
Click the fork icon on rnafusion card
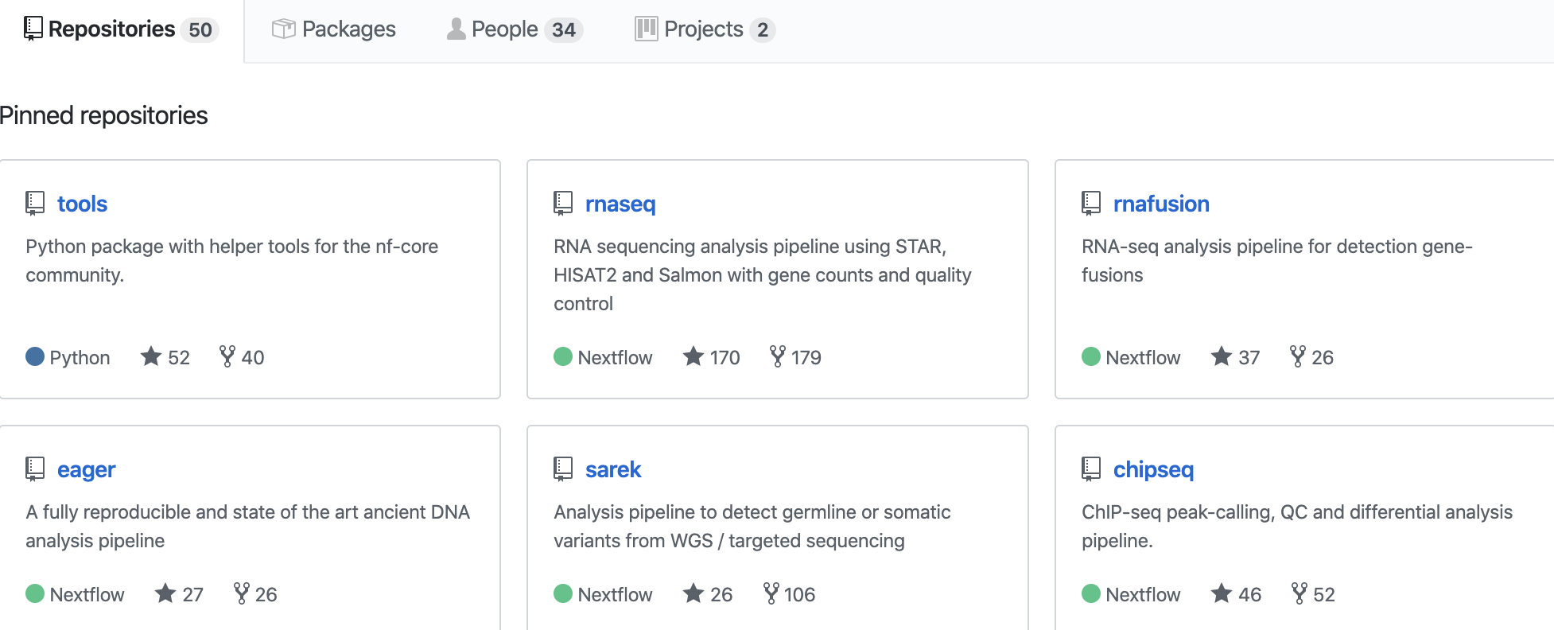pos(1298,356)
